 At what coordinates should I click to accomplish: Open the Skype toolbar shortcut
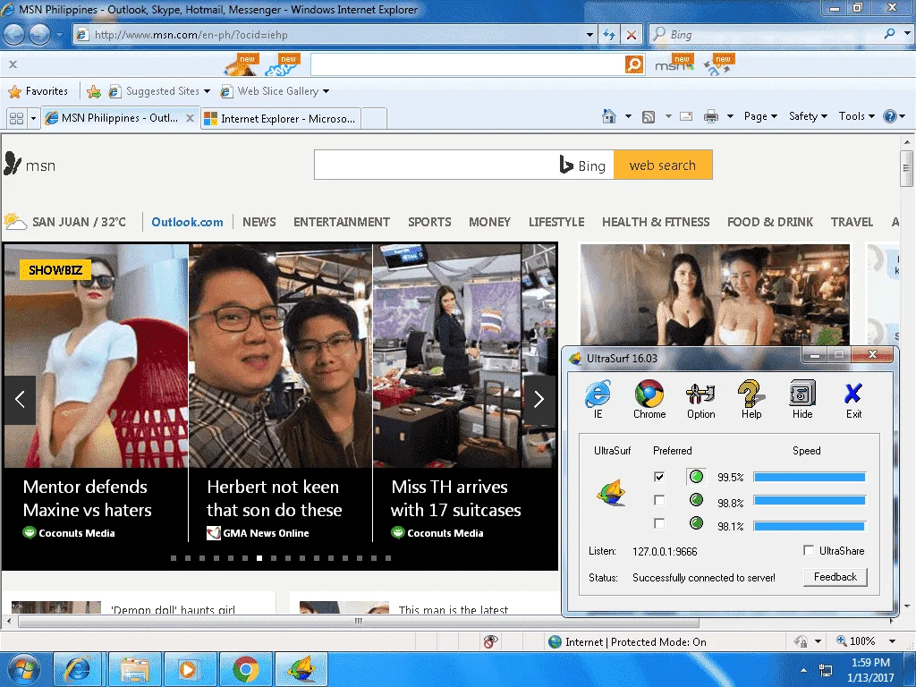[282, 65]
